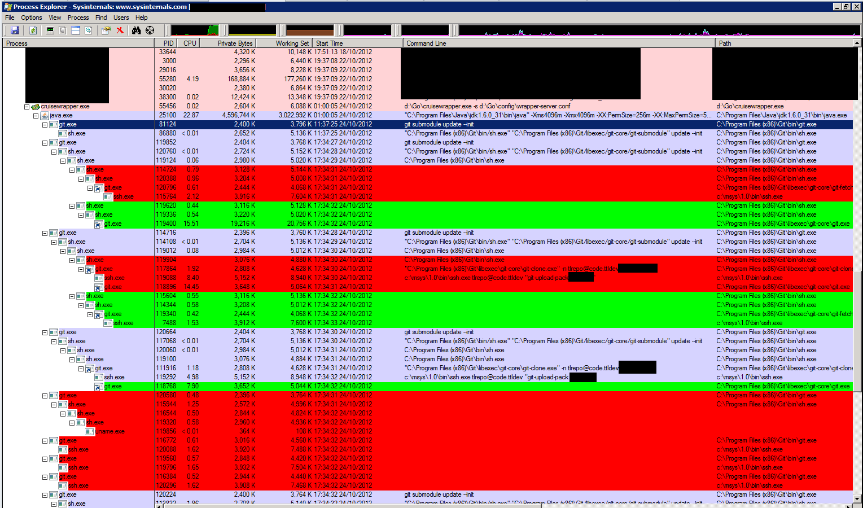
Task: Collapse the git.exe PID 111916 node
Action: tap(81, 368)
